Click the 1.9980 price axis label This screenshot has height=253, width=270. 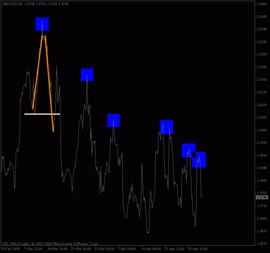[261, 130]
